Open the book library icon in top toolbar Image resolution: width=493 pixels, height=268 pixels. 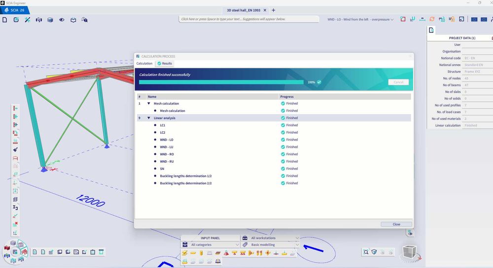point(73,20)
